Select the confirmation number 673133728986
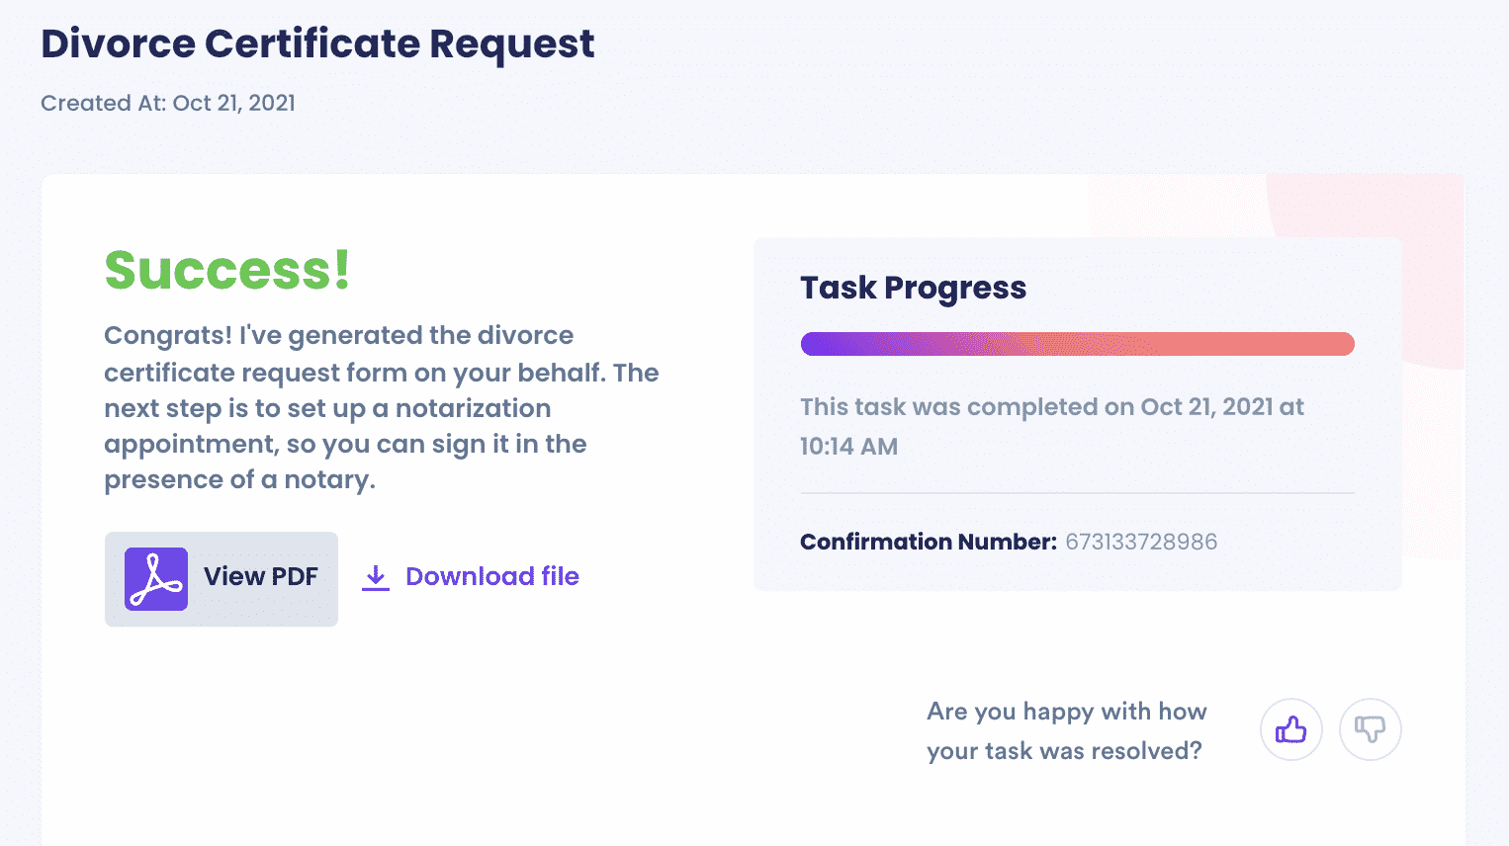1509x846 pixels. coord(1141,542)
